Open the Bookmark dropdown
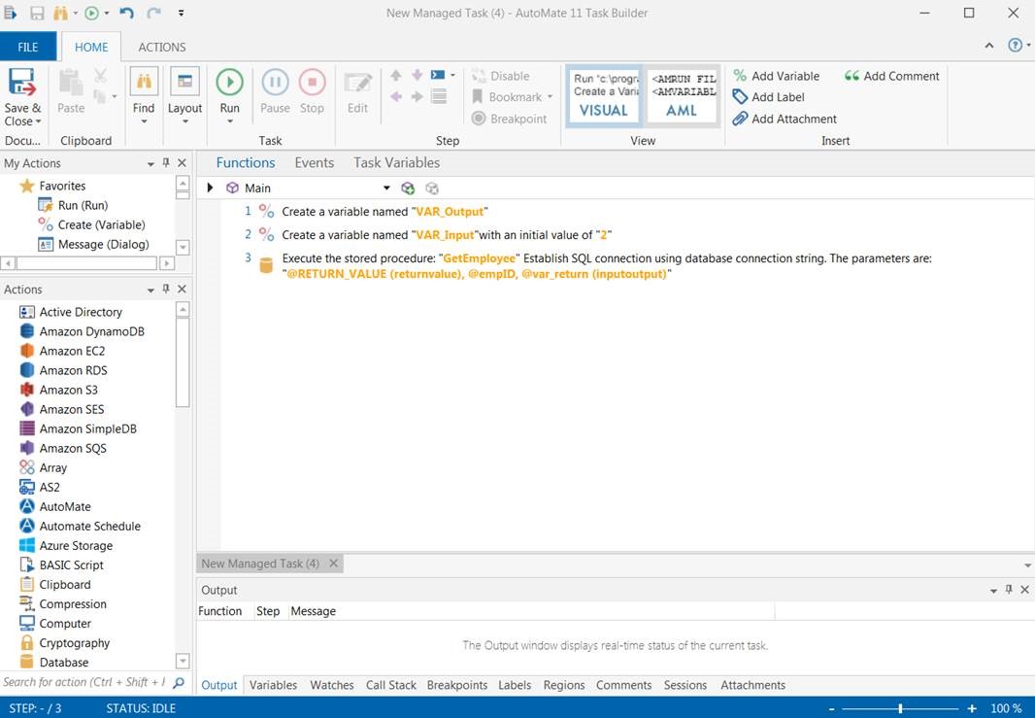Image resolution: width=1035 pixels, height=718 pixels. [x=550, y=97]
